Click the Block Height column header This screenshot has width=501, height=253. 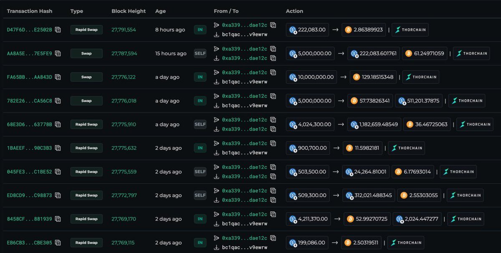[129, 11]
